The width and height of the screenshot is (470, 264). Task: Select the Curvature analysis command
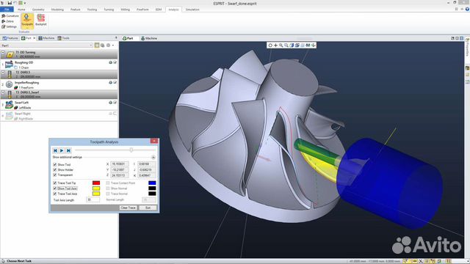point(10,15)
